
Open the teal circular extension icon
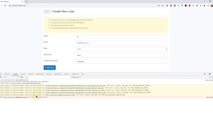(x=175, y=6)
